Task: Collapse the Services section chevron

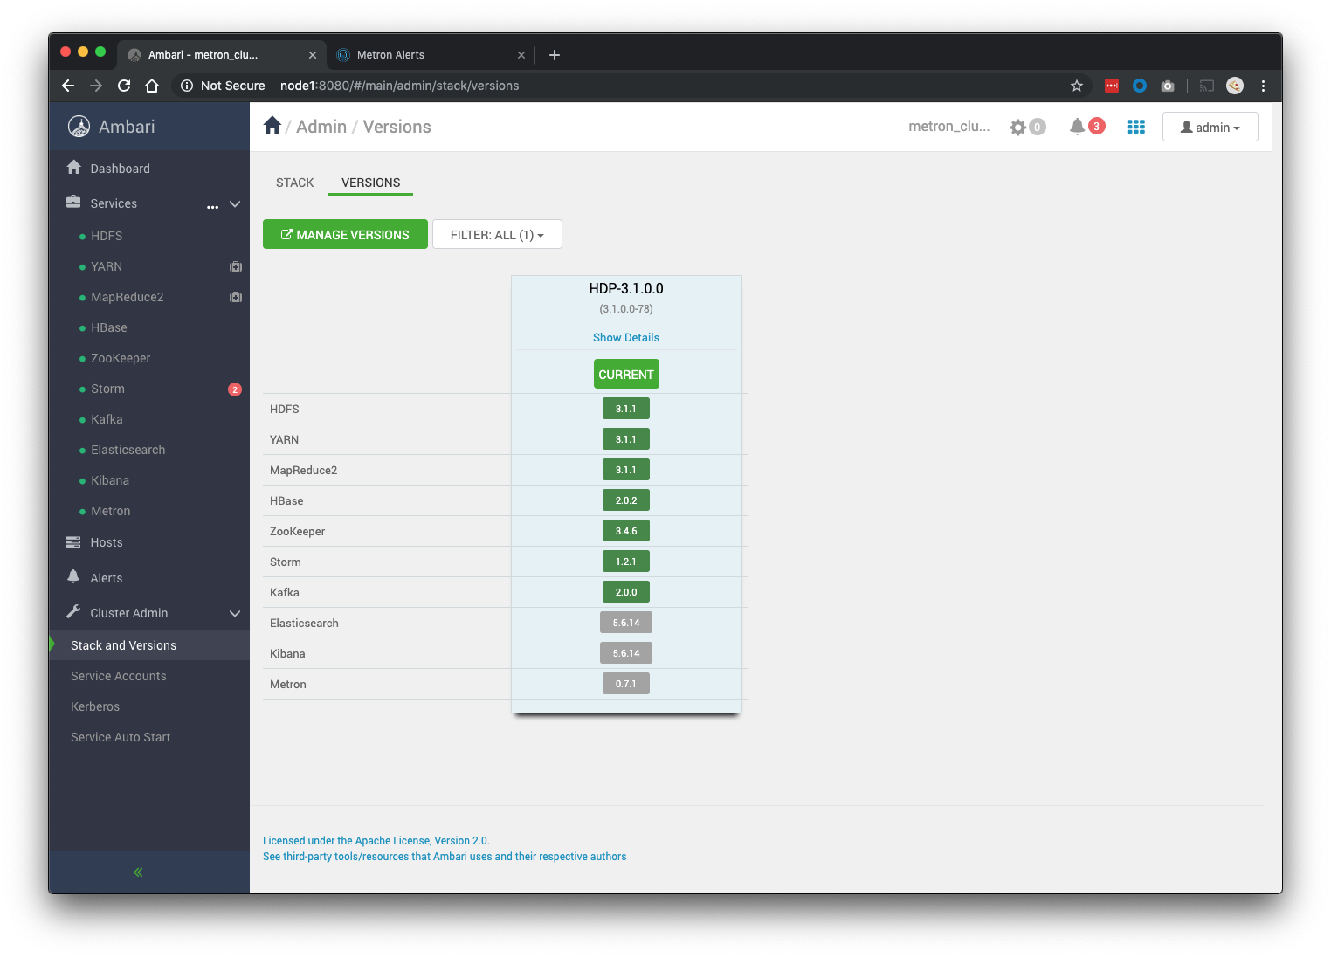Action: (235, 203)
